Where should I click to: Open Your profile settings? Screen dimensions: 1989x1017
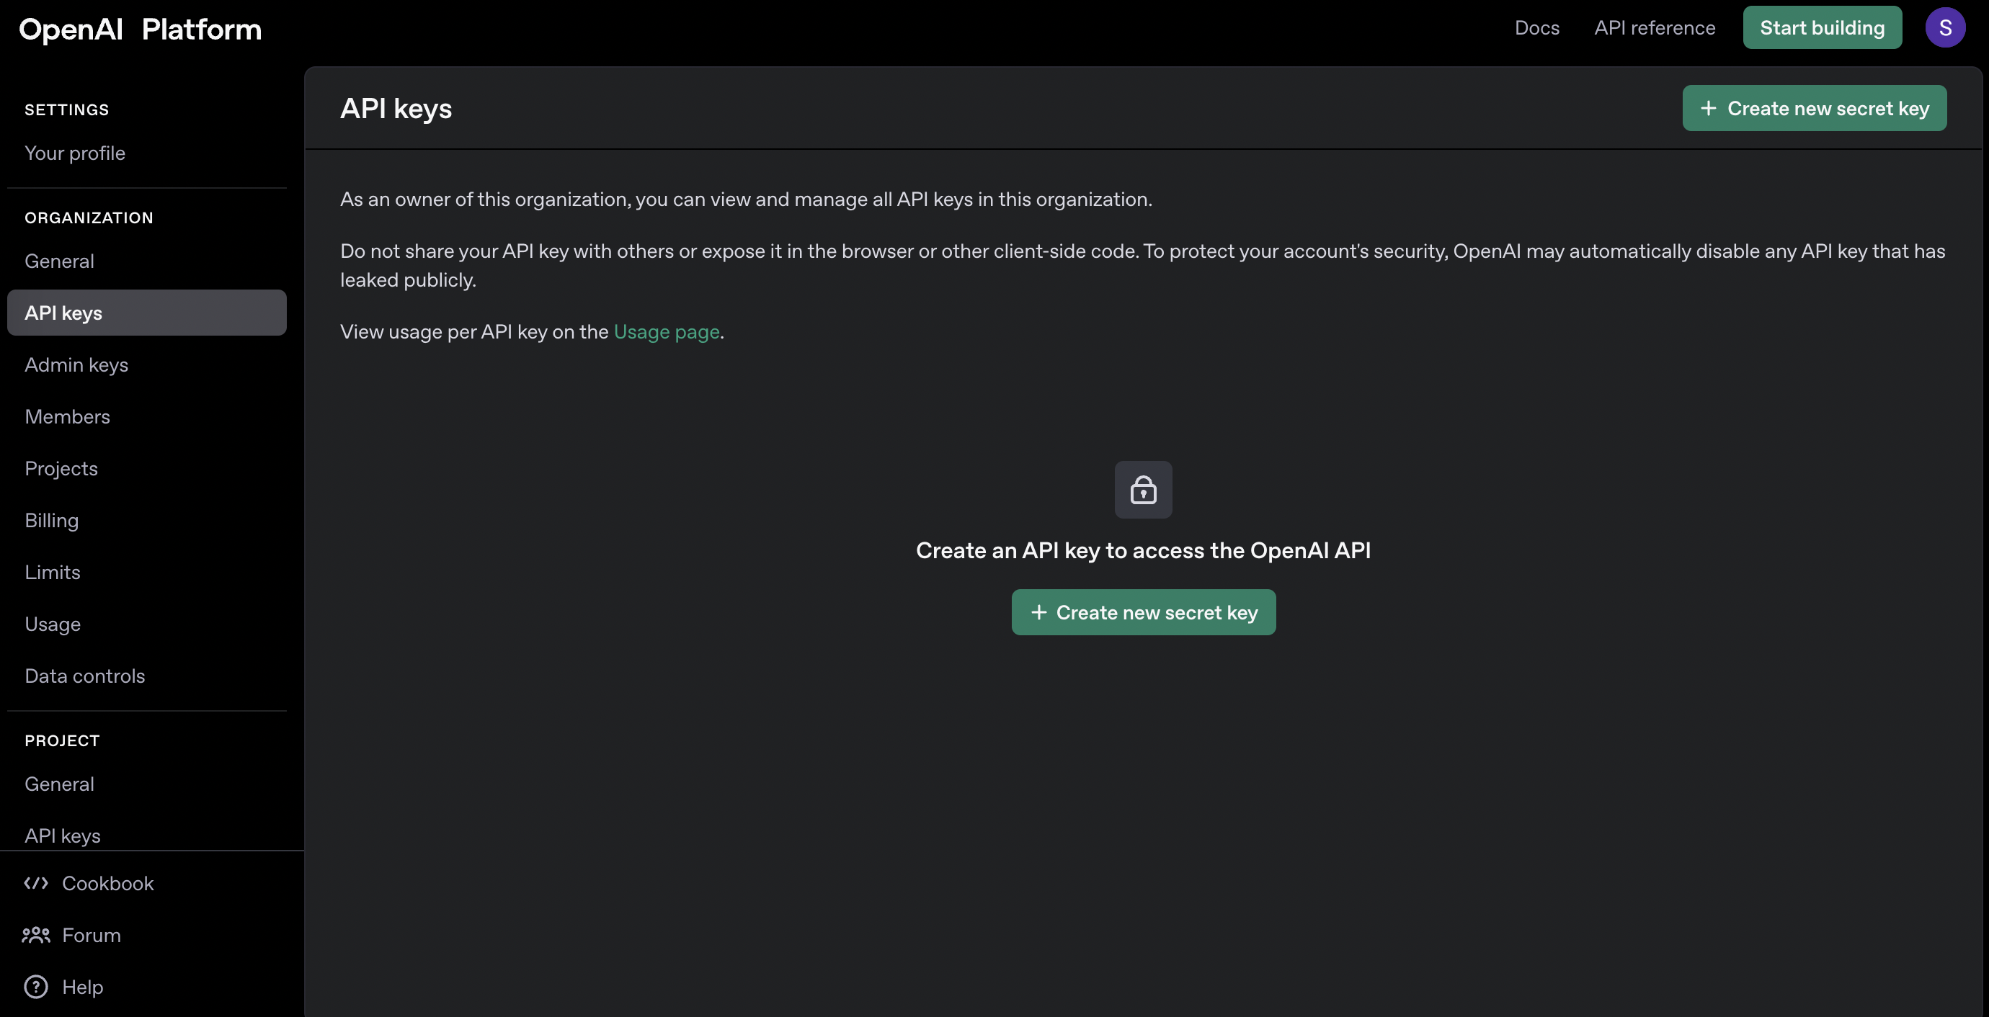pos(75,153)
